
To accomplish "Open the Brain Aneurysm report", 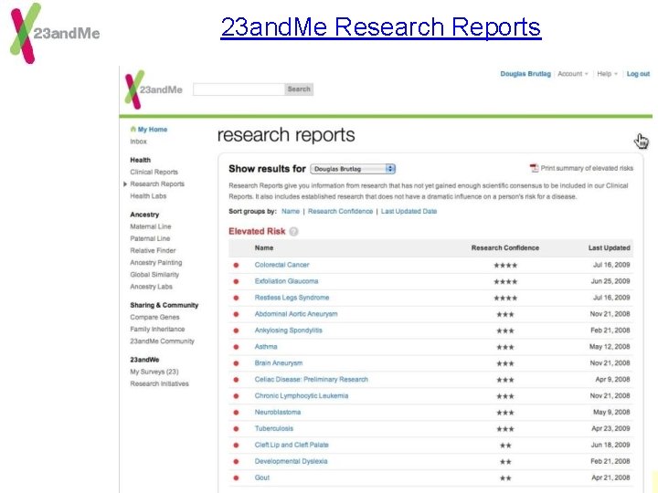I will [278, 363].
